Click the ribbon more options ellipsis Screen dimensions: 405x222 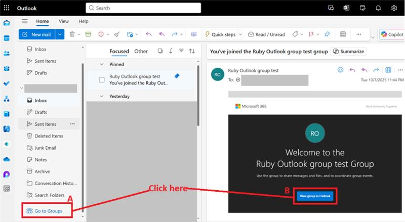click(x=358, y=34)
